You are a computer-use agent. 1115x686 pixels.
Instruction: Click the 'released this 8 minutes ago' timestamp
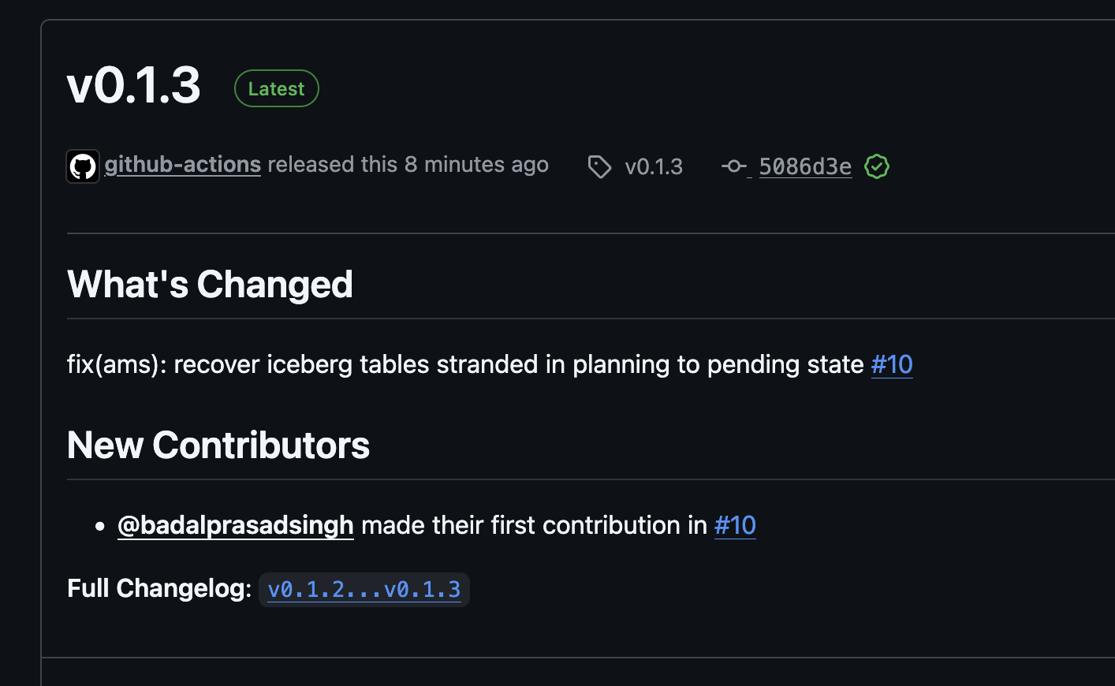(408, 164)
